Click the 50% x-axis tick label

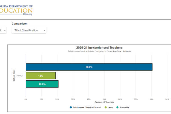click(x=104, y=99)
